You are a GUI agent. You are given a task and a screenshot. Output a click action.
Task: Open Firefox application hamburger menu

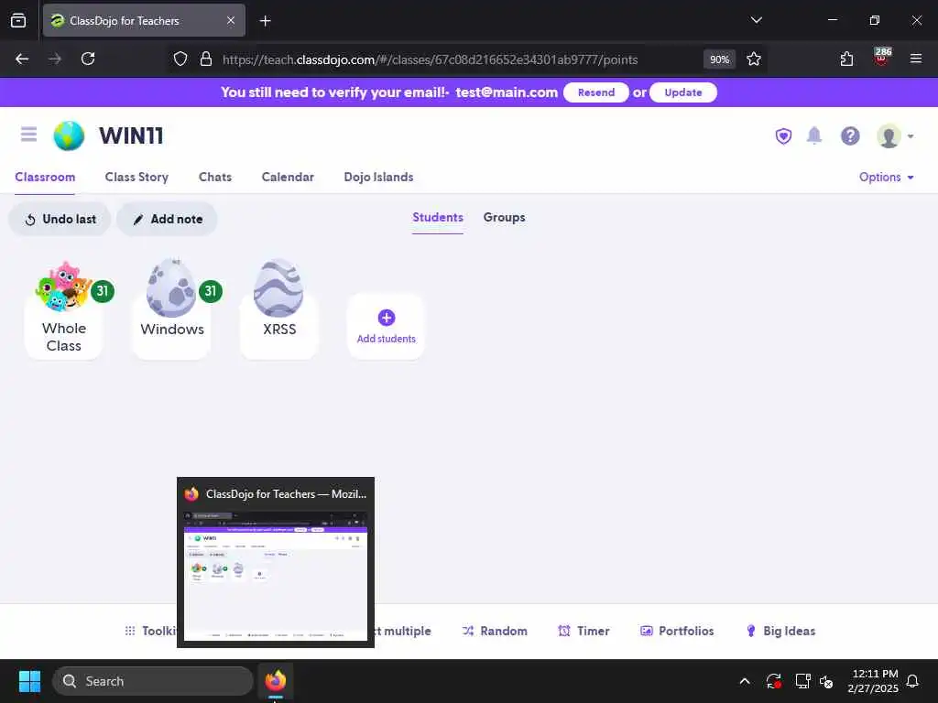click(915, 59)
